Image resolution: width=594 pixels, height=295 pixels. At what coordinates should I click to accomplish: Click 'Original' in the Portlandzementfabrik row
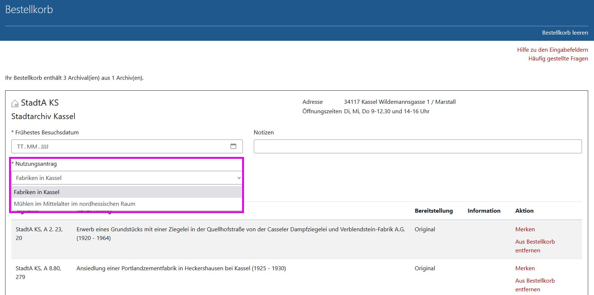click(x=425, y=268)
